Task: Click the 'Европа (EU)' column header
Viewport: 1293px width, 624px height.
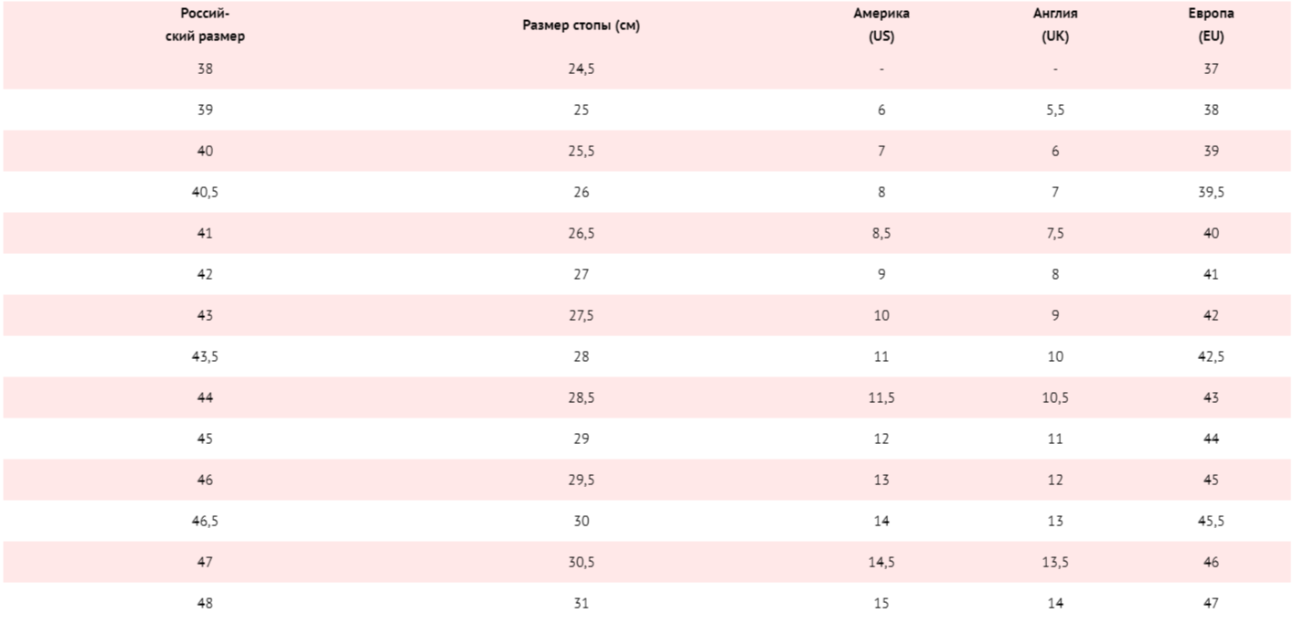Action: [x=1212, y=26]
